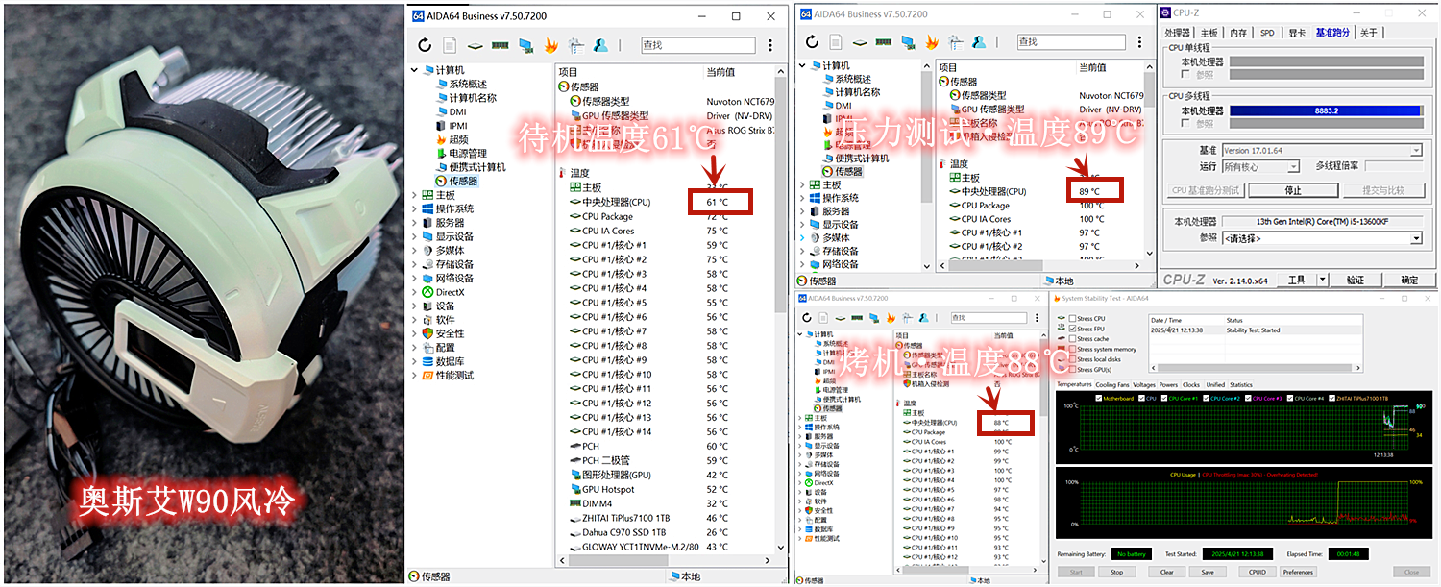Collapse the 计算机 node in the left AIDA64 tree
The image size is (1441, 587).
(415, 70)
